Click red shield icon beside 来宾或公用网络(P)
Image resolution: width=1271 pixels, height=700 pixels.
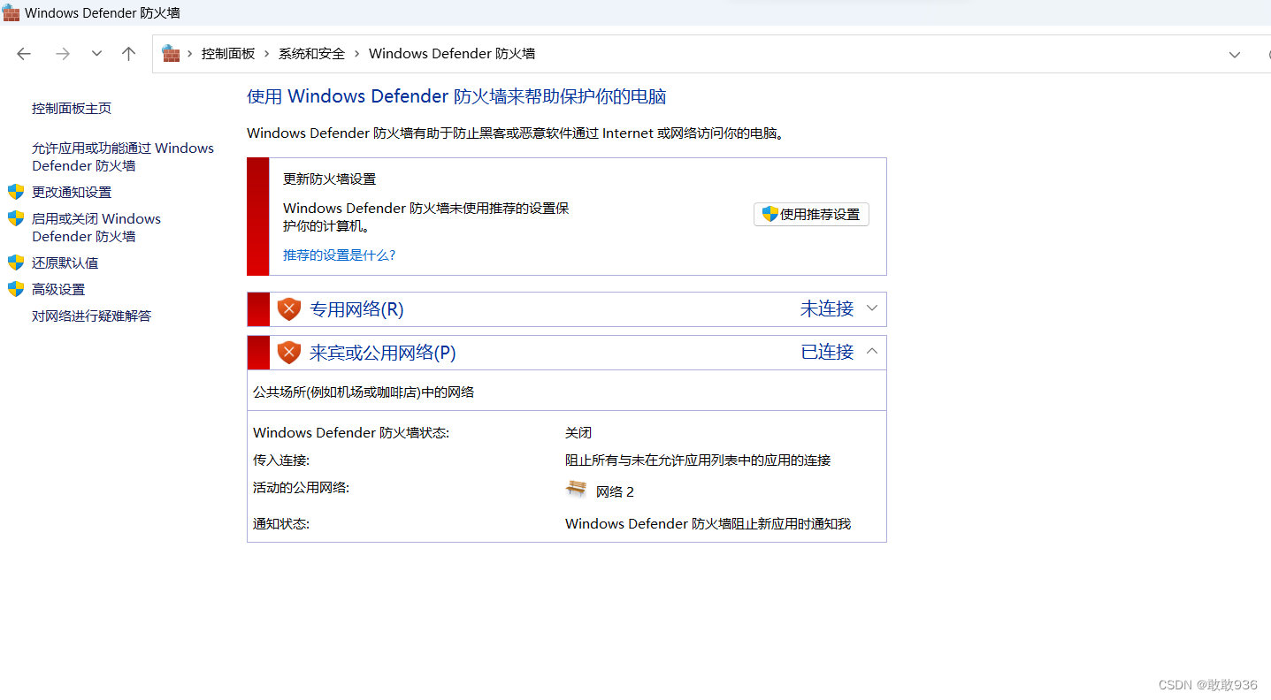coord(289,353)
